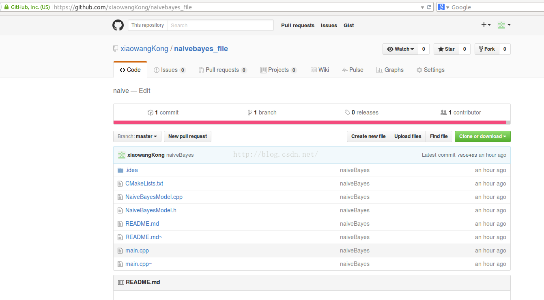Click the file icon beside NaiveBayesModel.h
The height and width of the screenshot is (300, 544).
[120, 210]
